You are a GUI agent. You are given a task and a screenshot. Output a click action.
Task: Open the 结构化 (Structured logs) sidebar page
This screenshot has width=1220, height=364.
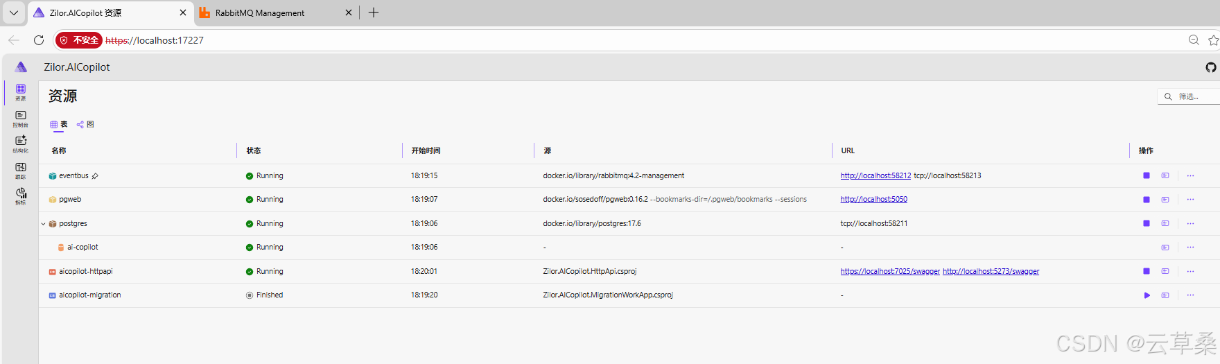click(21, 144)
